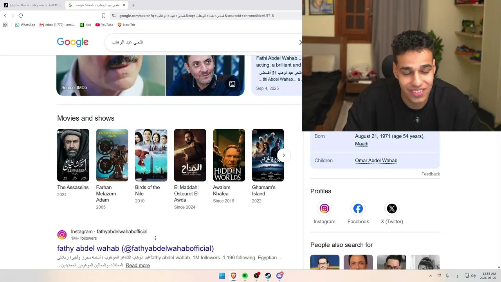Bookmark this page with the bookmark icon
The height and width of the screenshot is (282, 501).
pyautogui.click(x=103, y=16)
